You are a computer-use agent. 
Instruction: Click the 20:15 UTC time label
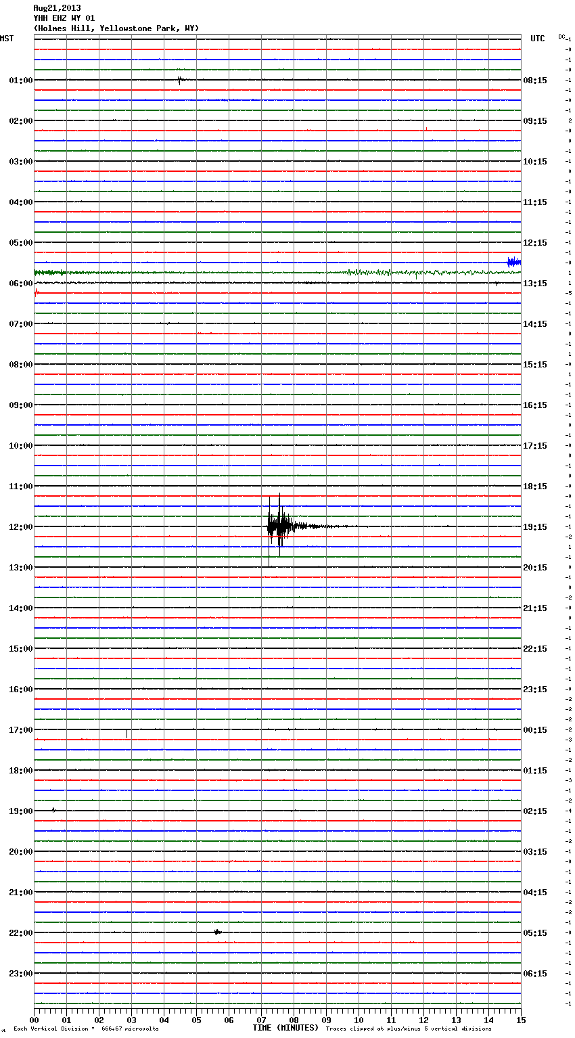(535, 568)
